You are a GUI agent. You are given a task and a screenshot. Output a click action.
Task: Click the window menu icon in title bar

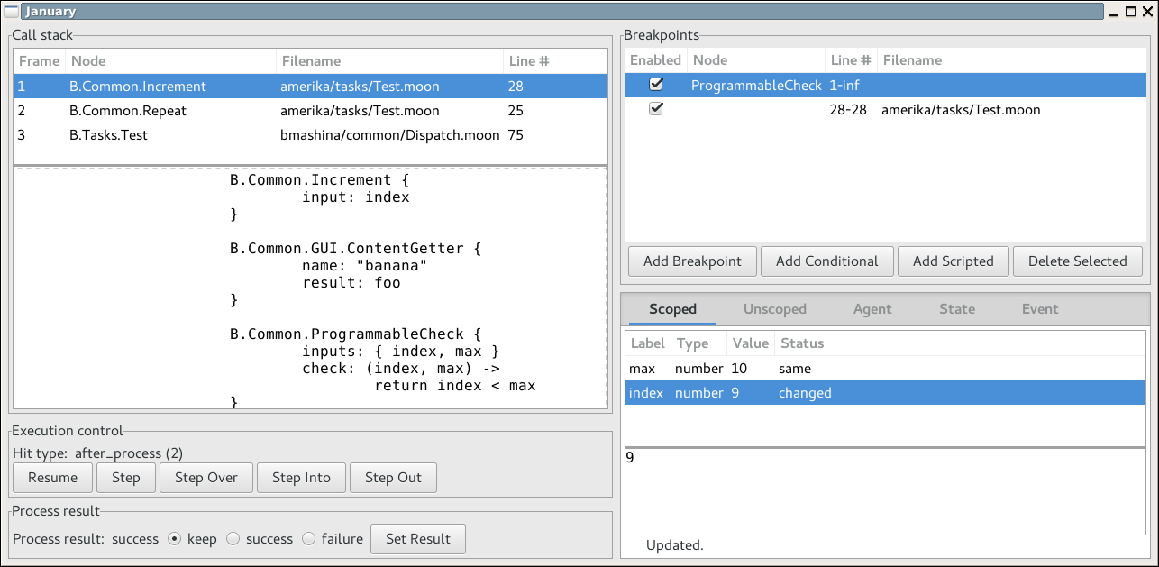coord(12,12)
